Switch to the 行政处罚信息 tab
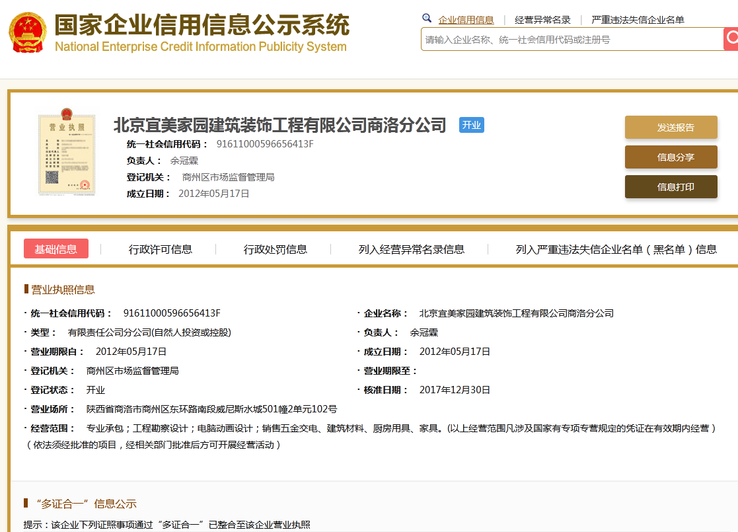This screenshot has height=532, width=738. point(276,249)
